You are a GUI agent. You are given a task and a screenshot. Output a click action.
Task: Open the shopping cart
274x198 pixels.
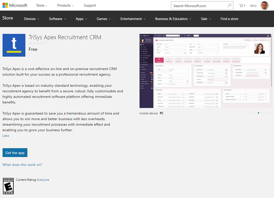(242, 5)
